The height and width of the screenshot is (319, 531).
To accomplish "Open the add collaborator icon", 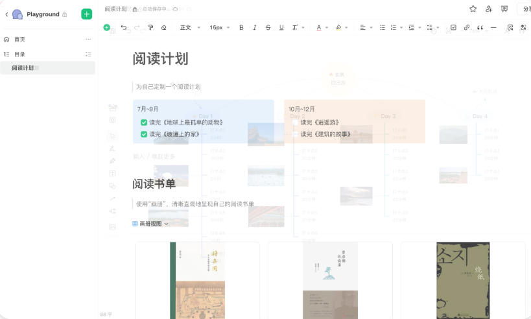I will click(489, 9).
